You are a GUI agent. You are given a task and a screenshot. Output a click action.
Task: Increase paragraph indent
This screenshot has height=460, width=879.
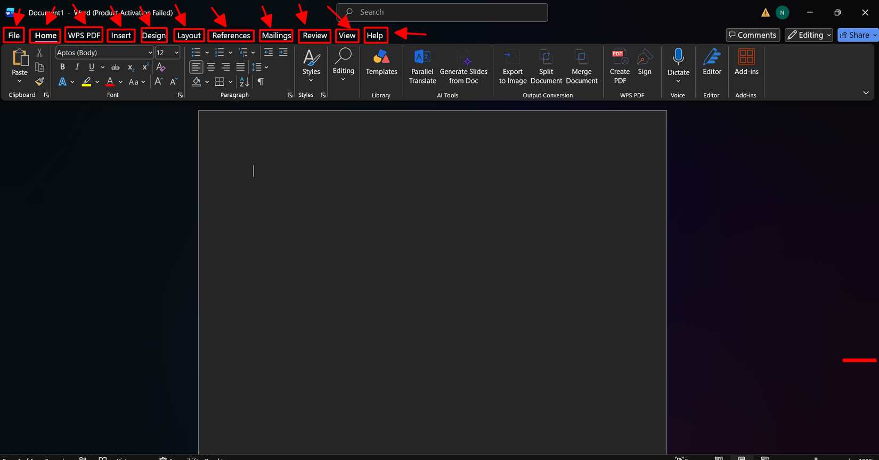283,52
